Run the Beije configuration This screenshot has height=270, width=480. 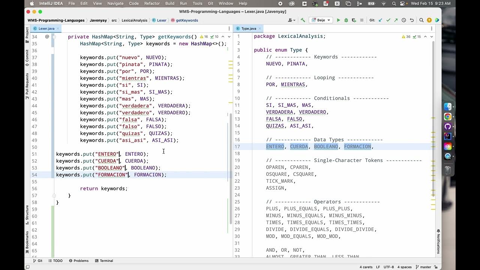[x=338, y=20]
